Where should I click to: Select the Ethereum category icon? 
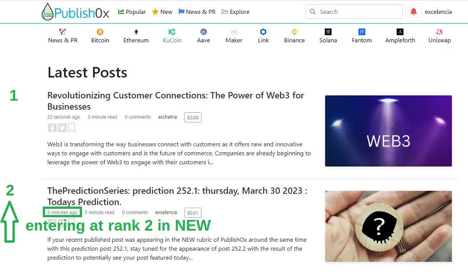(136, 32)
